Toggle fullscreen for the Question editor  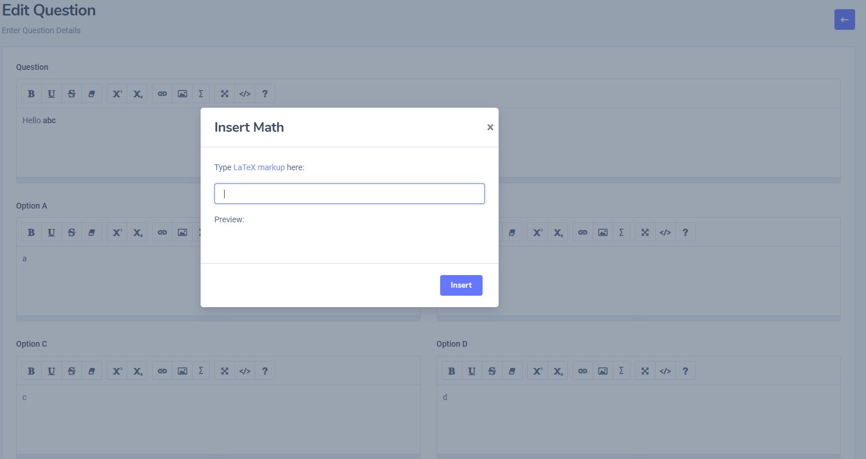(225, 93)
